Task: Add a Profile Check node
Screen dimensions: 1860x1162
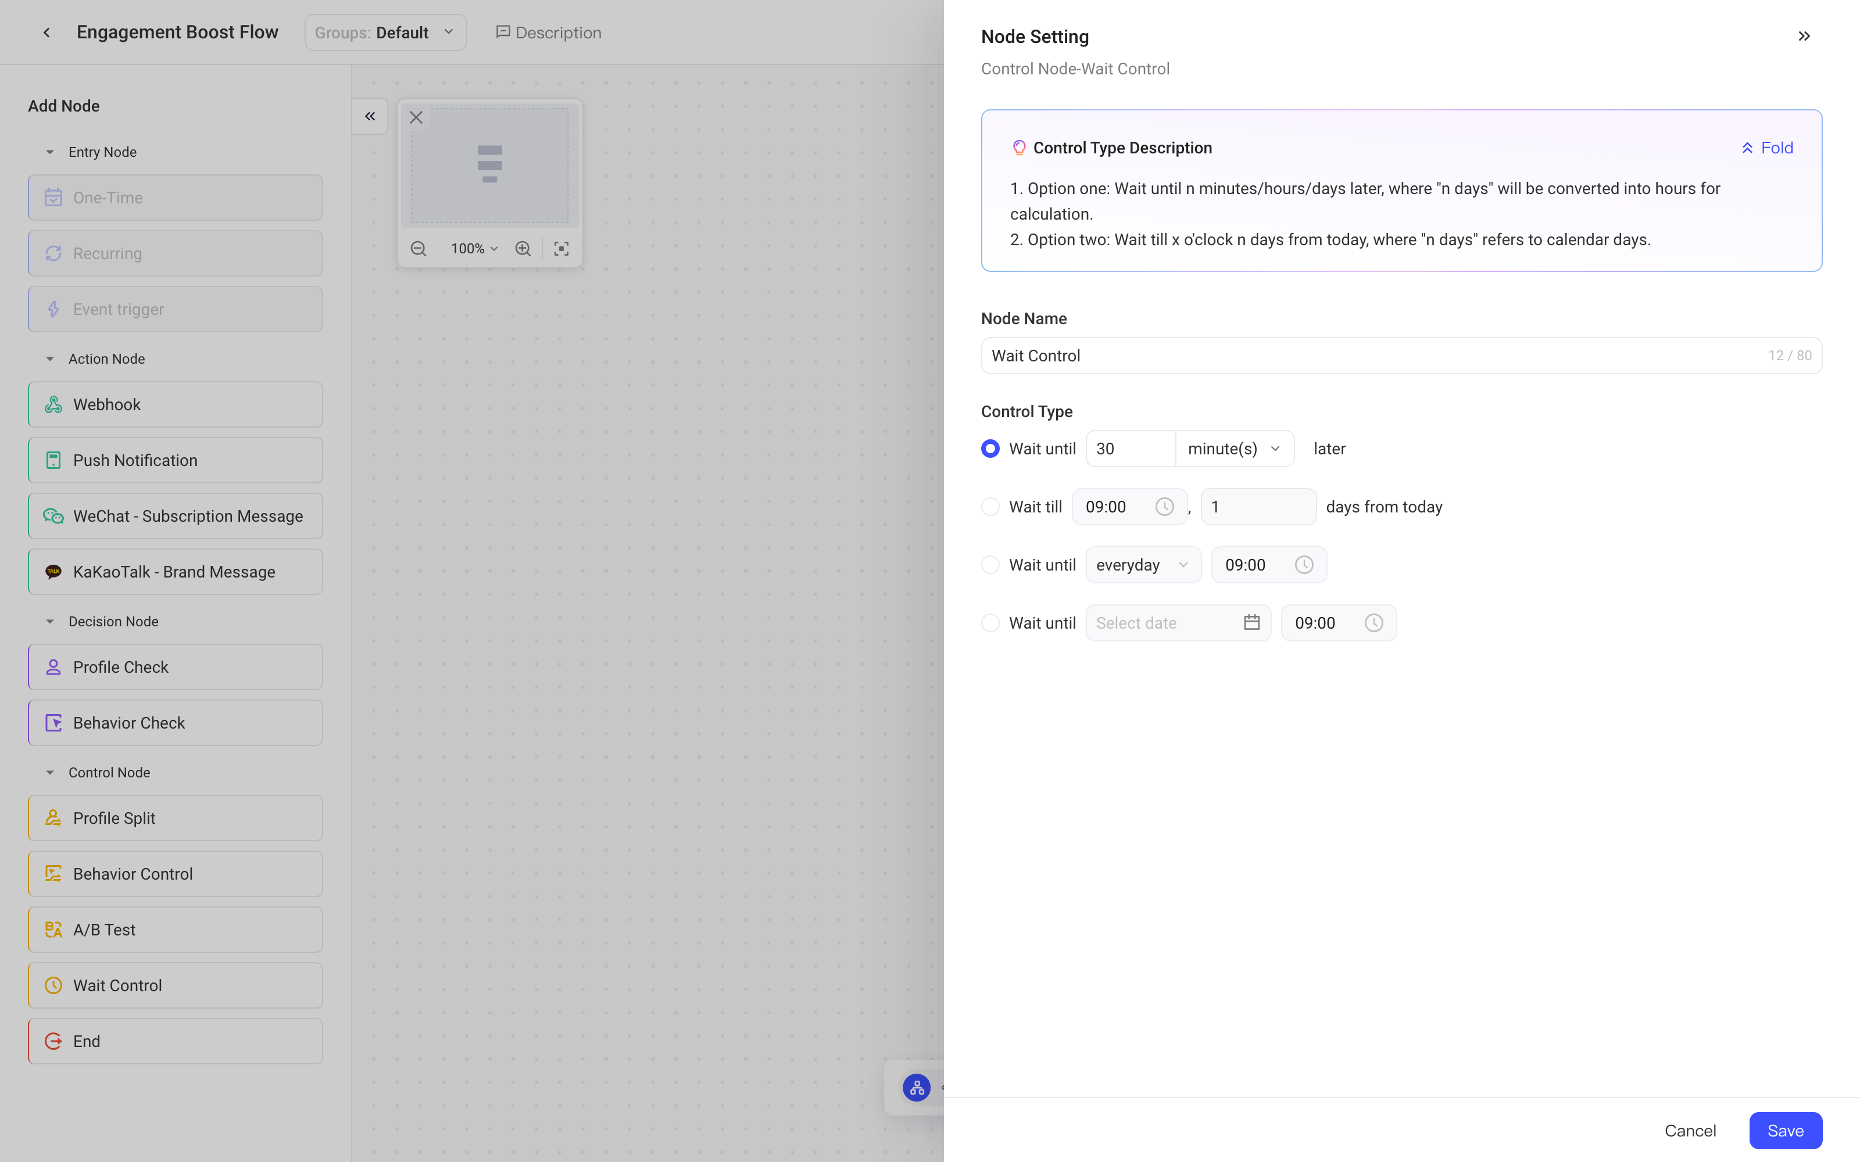Action: click(175, 667)
